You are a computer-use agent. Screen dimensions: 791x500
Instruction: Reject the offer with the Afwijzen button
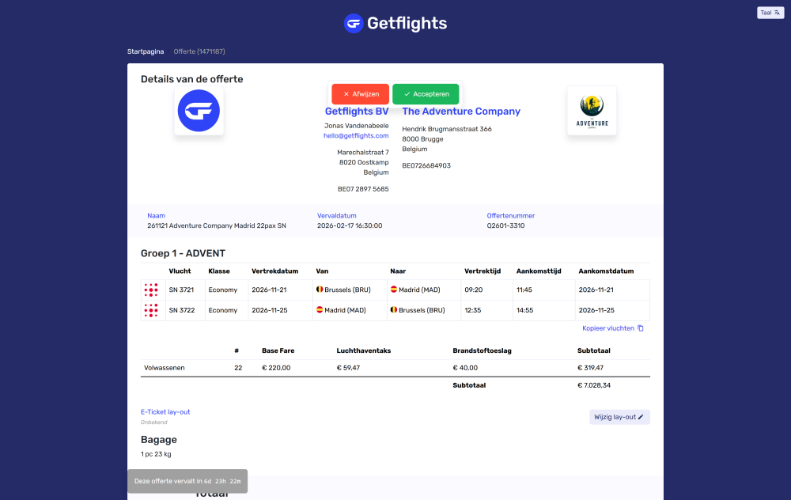[360, 93]
